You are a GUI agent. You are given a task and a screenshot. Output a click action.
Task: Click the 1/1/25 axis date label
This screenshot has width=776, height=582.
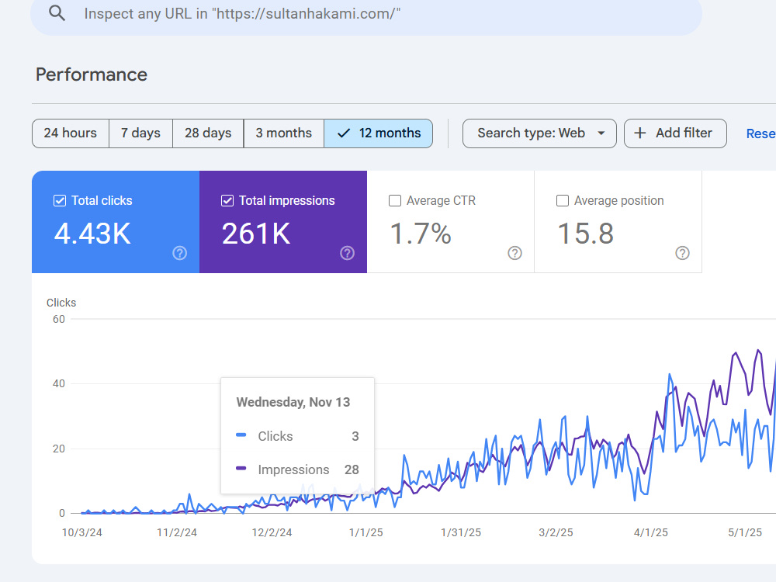(x=365, y=532)
